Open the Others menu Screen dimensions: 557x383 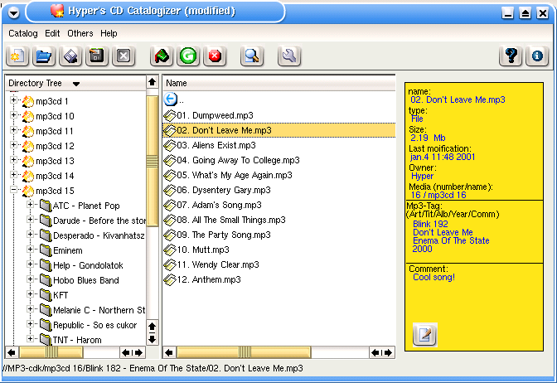pyautogui.click(x=80, y=33)
